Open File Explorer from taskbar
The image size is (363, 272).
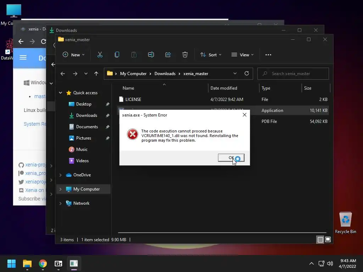click(x=27, y=263)
